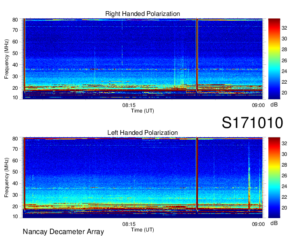292x237 pixels.
Task: Click the Right Handed plot's color scale bar
Action: (x=274, y=59)
